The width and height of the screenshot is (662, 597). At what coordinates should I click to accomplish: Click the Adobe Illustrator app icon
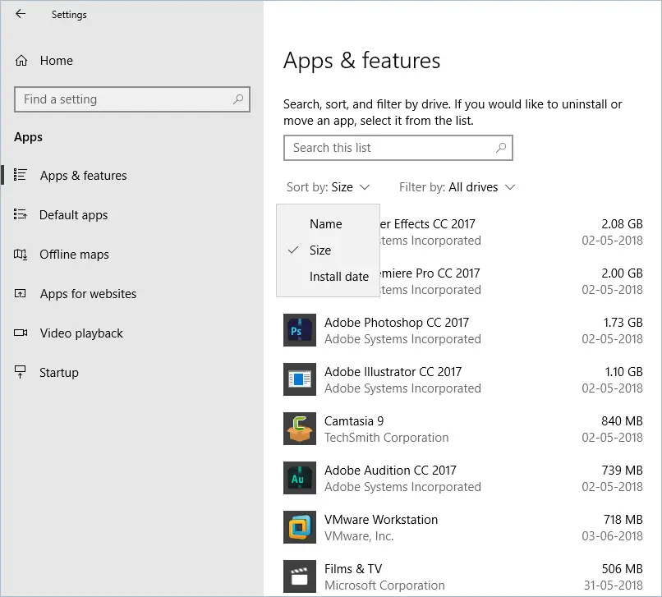[x=300, y=379]
